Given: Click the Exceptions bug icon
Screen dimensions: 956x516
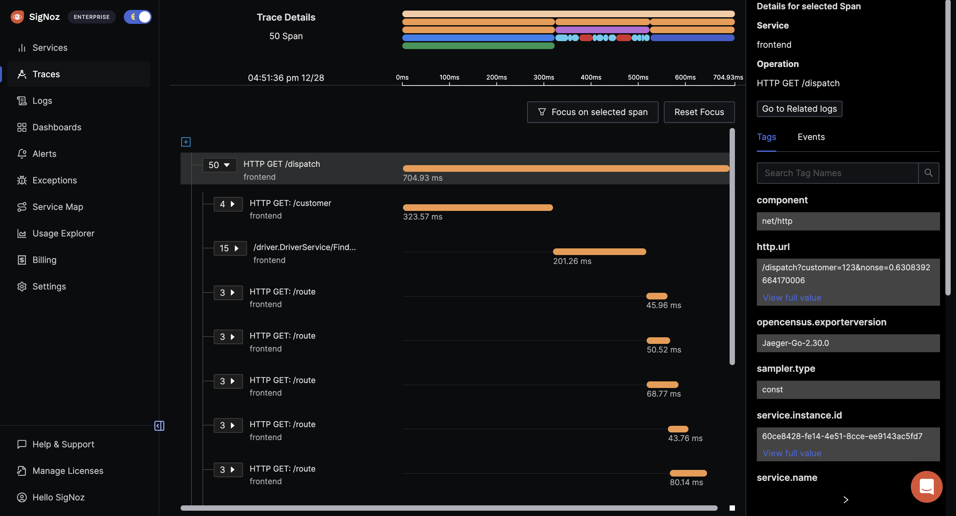Looking at the screenshot, I should click(22, 180).
